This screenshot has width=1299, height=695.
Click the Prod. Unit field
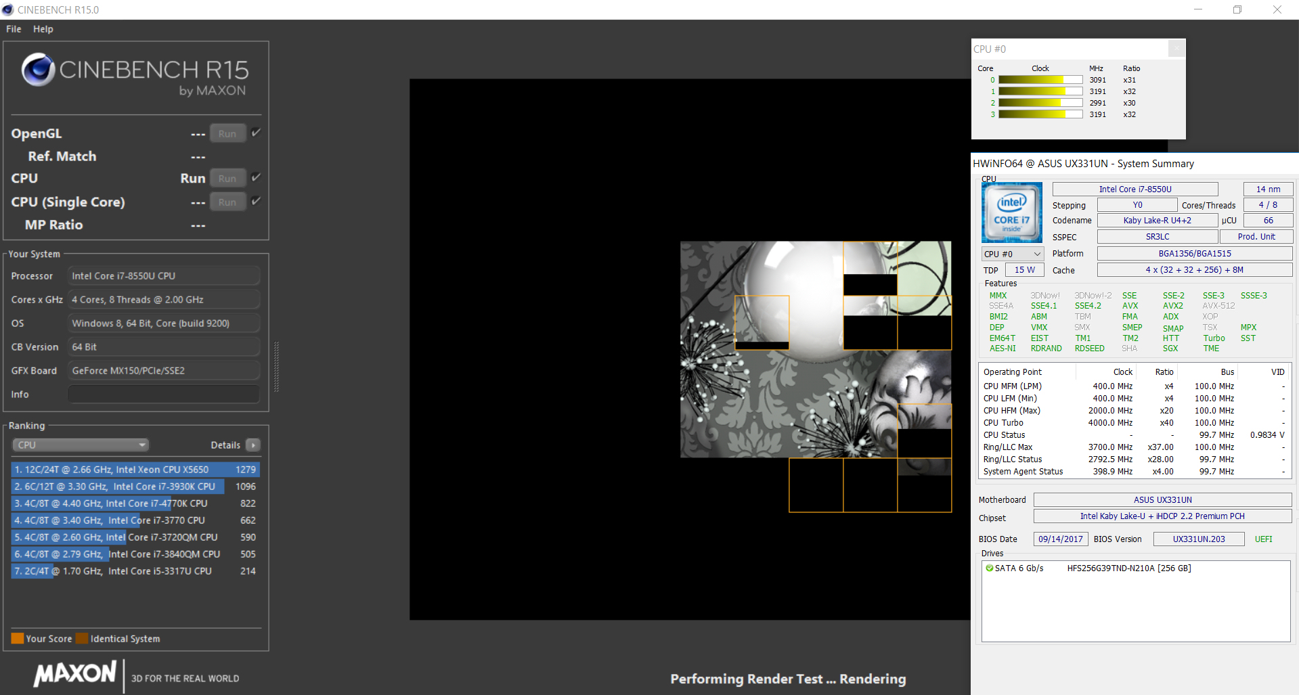(x=1256, y=237)
